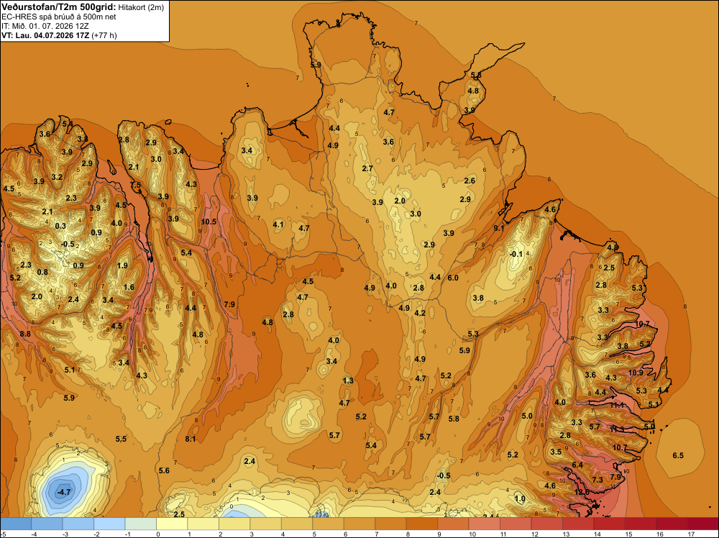719x538 pixels.
Task: Select the temperature value 3.5
Action: tap(556, 452)
